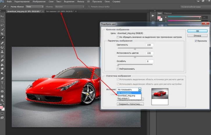Screen dimensions: 211x135
Task: Select the Horizontal Type tool
Action: click(x=2, y=83)
